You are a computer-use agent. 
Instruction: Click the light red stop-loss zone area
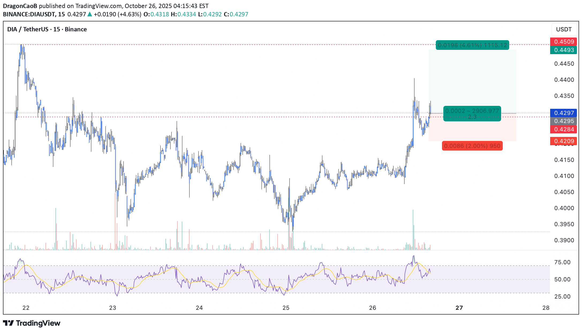click(472, 131)
